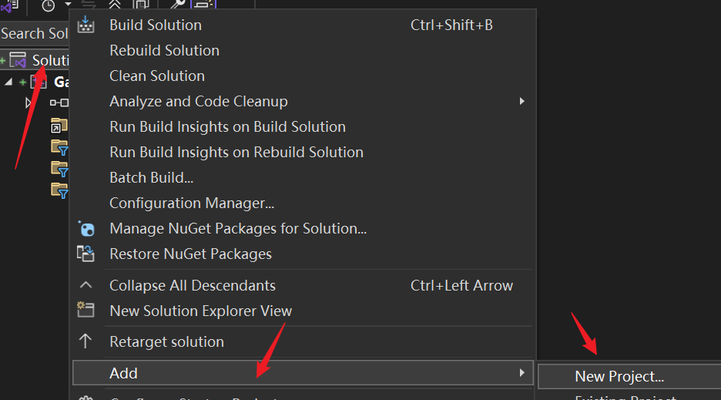The width and height of the screenshot is (721, 400).
Task: Click the New Solution Explorer View icon
Action: point(86,311)
